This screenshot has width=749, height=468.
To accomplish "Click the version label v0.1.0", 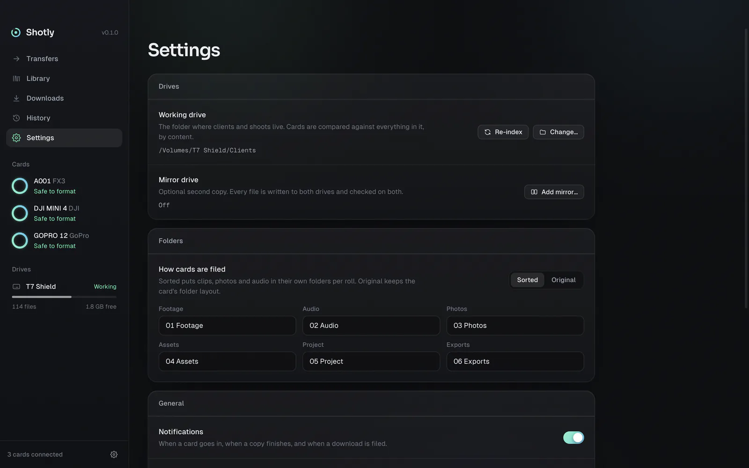I will click(x=110, y=32).
